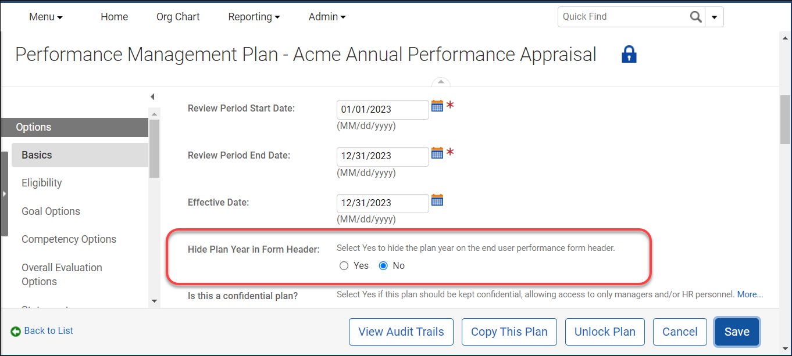Click the magnifying glass to run Quick Find
The image size is (792, 356).
tap(695, 16)
